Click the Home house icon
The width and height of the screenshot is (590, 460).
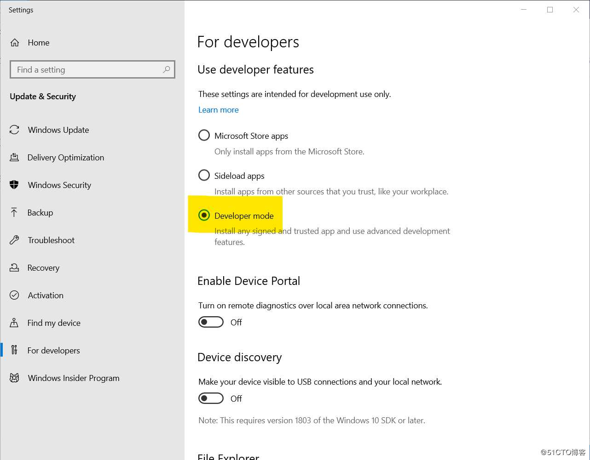coord(15,43)
